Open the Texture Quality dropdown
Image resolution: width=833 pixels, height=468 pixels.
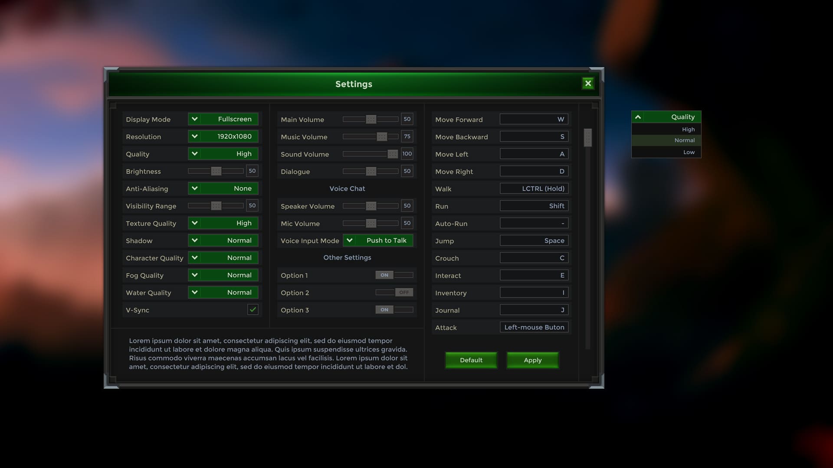(x=223, y=223)
